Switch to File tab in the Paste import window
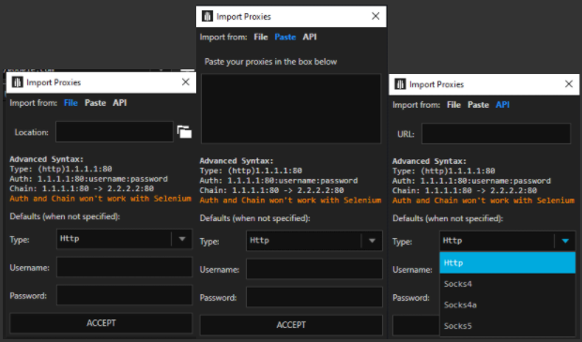The width and height of the screenshot is (582, 342). tap(261, 37)
